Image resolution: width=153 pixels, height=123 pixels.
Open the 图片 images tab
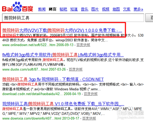click(x=95, y=9)
